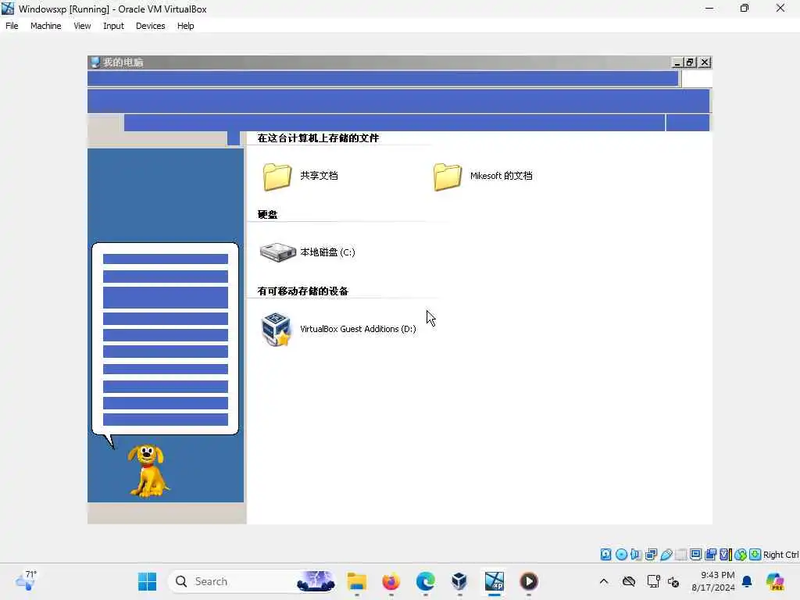The image size is (800, 600).
Task: Restore the 我的电脑 window
Action: tap(691, 62)
